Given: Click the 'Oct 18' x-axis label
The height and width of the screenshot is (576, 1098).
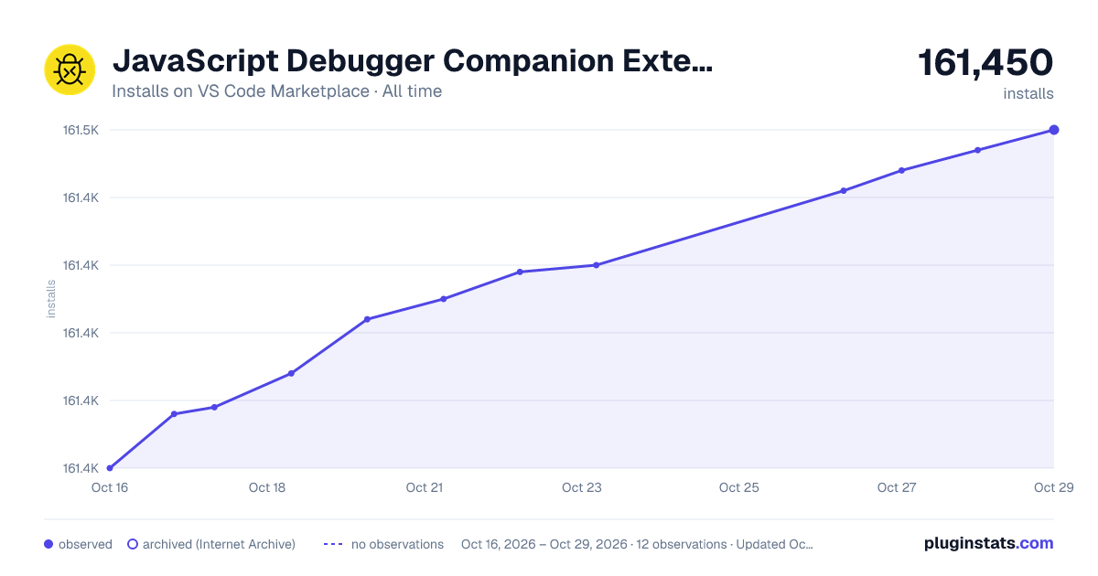Looking at the screenshot, I should click(x=267, y=487).
